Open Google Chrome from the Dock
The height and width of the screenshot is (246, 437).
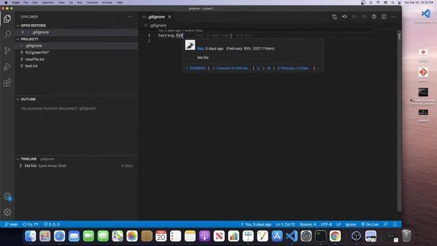[x=335, y=236]
